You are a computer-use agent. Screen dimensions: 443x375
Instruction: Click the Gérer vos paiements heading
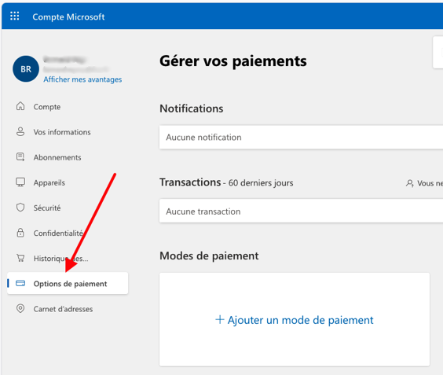pos(233,61)
